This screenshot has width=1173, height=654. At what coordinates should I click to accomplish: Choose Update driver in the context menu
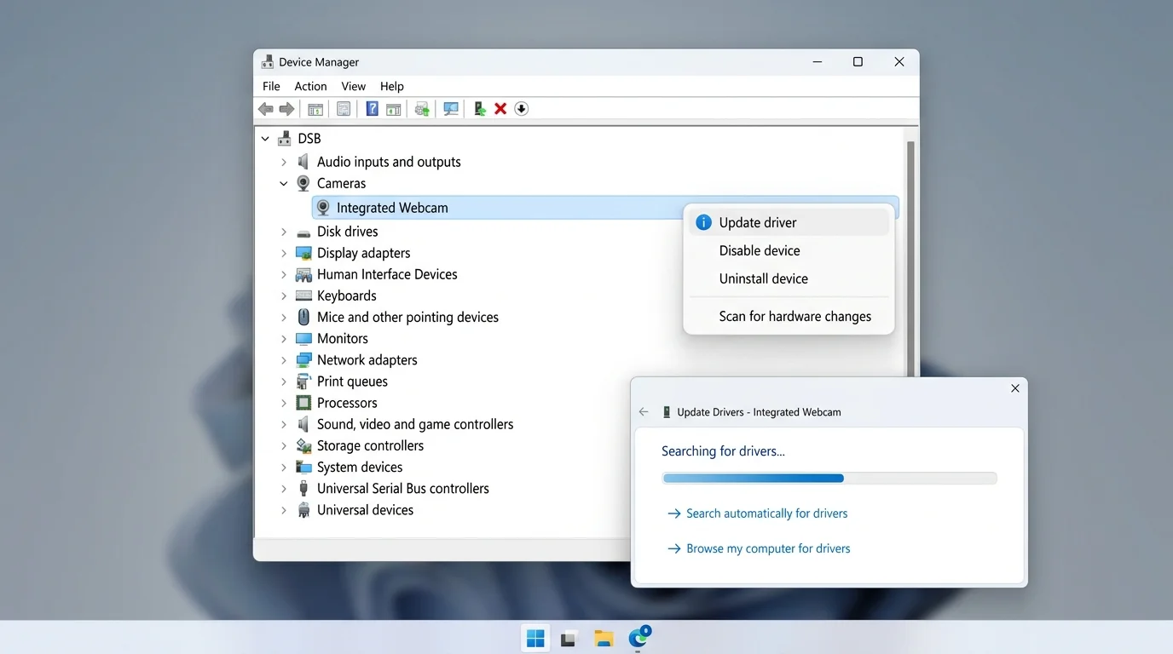(789, 222)
